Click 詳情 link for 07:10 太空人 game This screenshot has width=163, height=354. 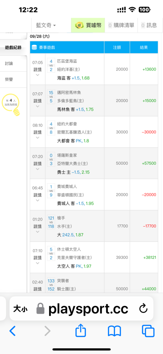[x=38, y=258]
